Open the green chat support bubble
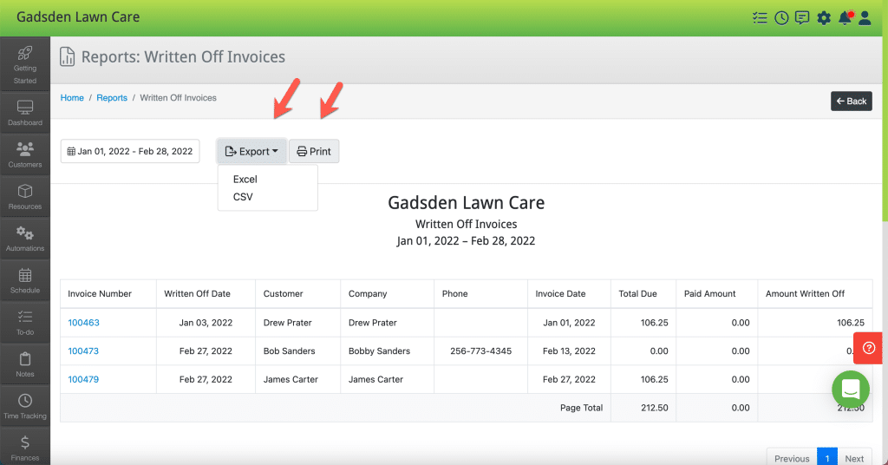The height and width of the screenshot is (465, 888). click(851, 390)
